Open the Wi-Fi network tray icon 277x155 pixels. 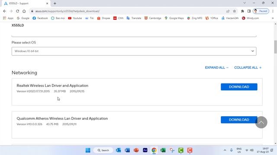[247, 150]
